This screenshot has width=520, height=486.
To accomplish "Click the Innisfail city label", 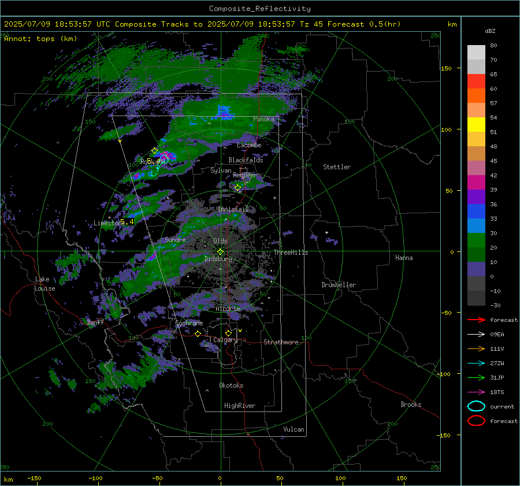I will (x=233, y=209).
